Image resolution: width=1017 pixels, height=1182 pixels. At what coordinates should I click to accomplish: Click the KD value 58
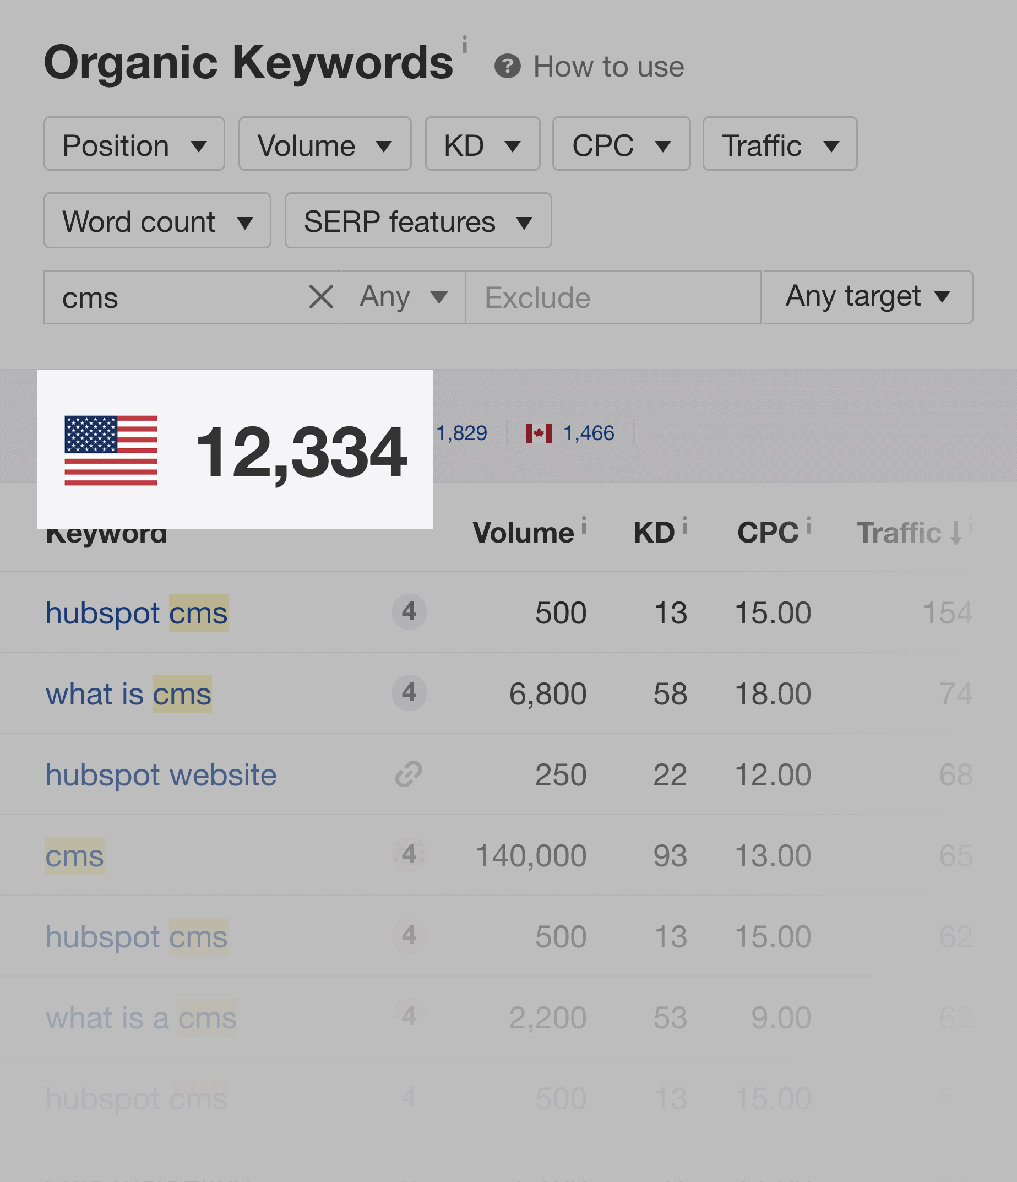pyautogui.click(x=670, y=694)
